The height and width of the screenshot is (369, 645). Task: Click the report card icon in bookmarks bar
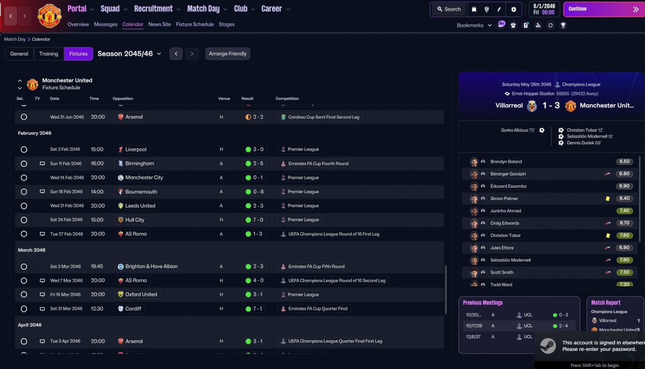(x=526, y=25)
